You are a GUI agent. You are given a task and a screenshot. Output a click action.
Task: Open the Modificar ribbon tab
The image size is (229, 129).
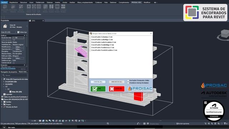[x=147, y=3]
